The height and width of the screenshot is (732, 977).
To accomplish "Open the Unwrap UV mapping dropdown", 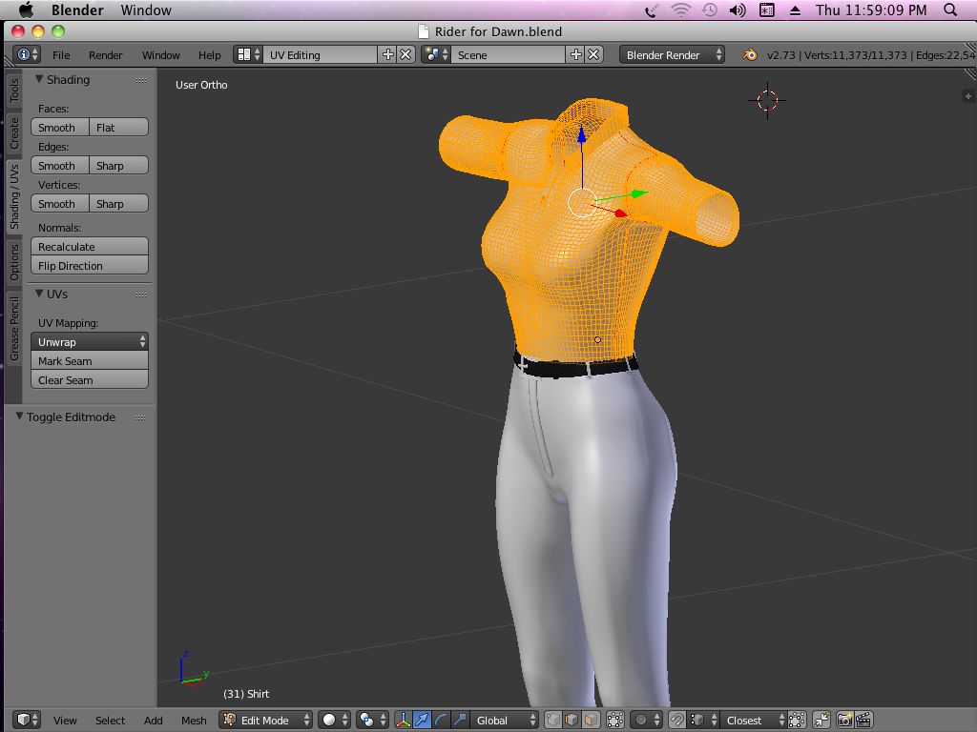I will click(x=90, y=342).
